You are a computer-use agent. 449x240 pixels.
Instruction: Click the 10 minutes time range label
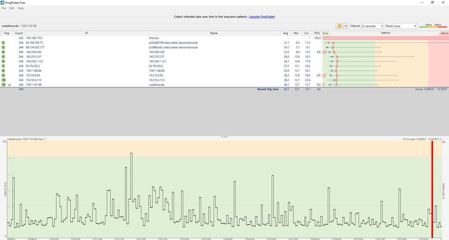click(420, 139)
